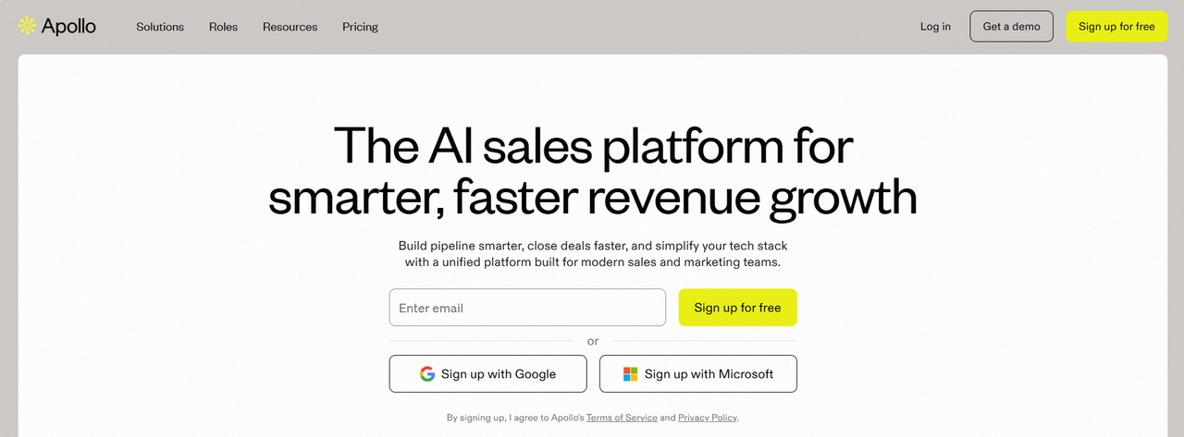
Task: Focus the Enter email input field
Action: 527,308
